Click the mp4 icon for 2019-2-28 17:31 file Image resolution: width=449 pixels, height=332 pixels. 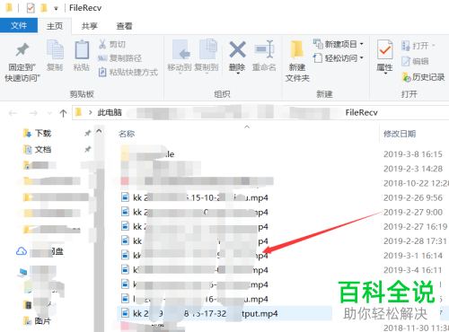tap(125, 240)
